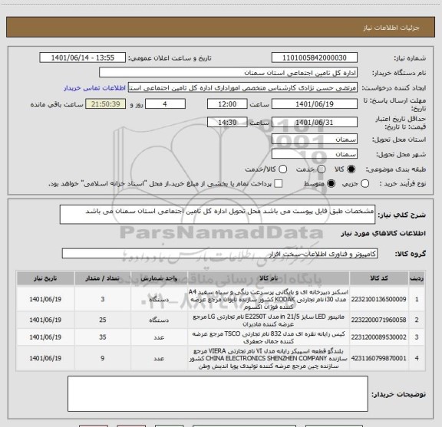This screenshot has height=427, width=442.
Task: Click the buyer organization name field
Action: [x=229, y=73]
